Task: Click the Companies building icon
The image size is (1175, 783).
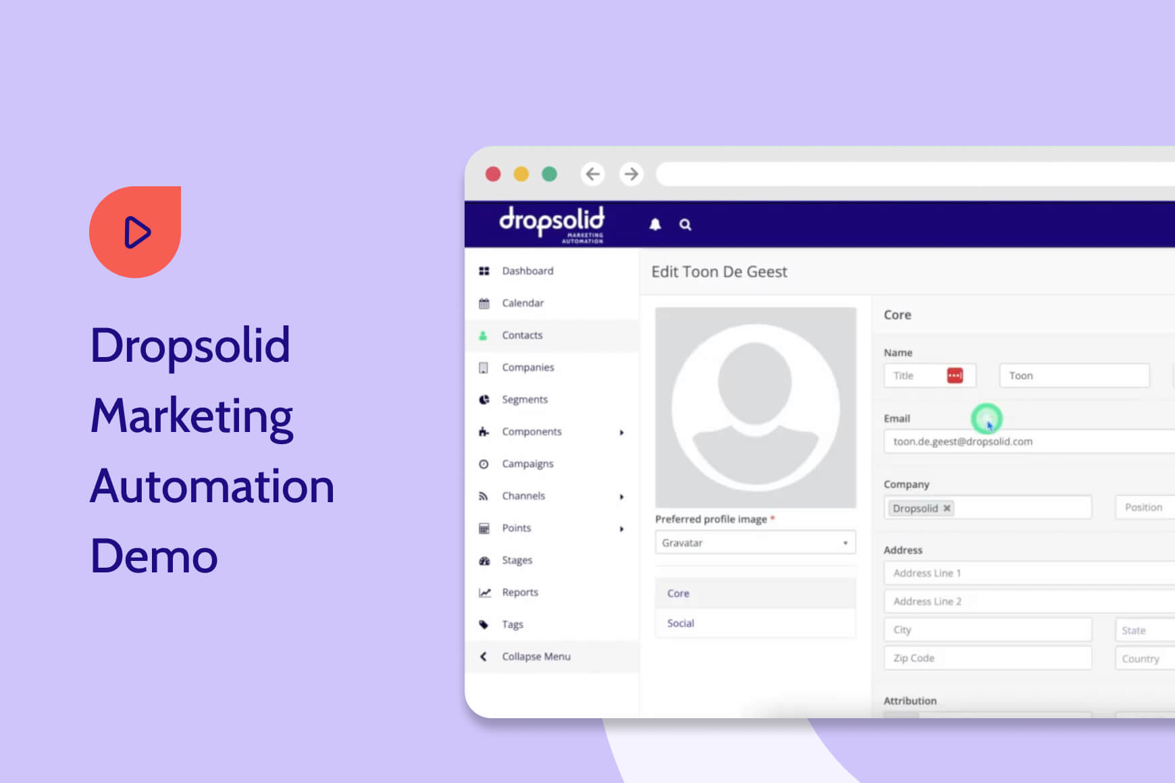Action: pyautogui.click(x=483, y=367)
